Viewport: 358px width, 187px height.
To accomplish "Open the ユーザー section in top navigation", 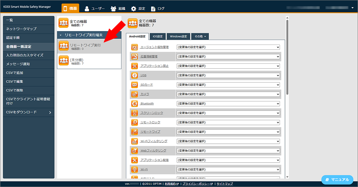I will (x=94, y=9).
